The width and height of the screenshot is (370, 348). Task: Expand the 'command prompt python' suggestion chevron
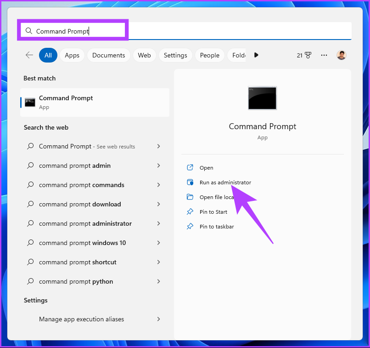coord(158,281)
